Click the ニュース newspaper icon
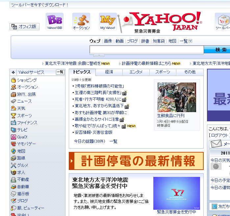Viewport: 230px width, 216px height. pos(13,101)
